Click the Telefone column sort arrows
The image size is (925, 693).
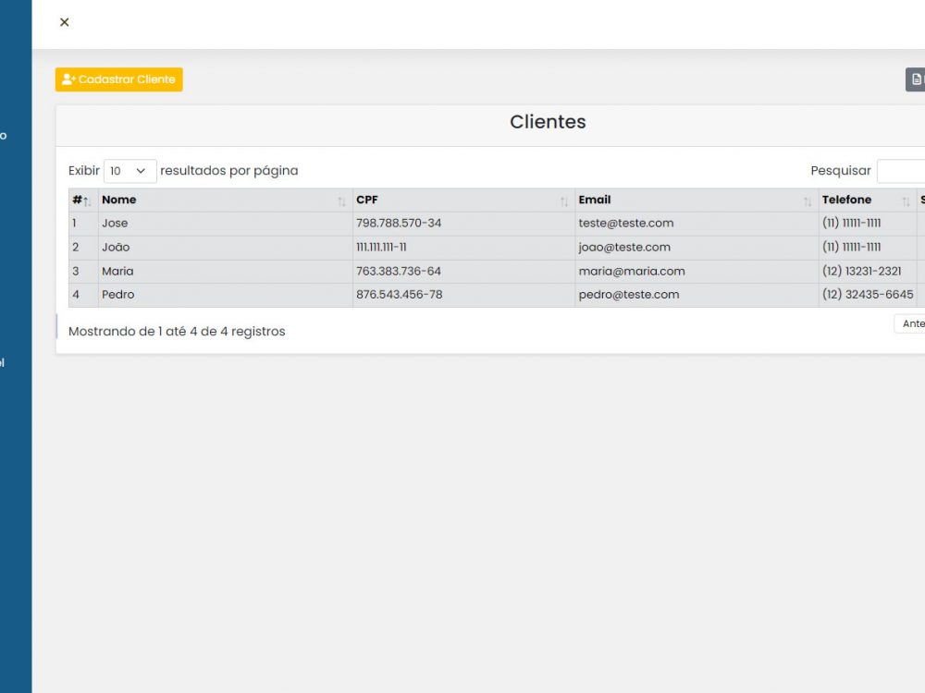coord(906,201)
